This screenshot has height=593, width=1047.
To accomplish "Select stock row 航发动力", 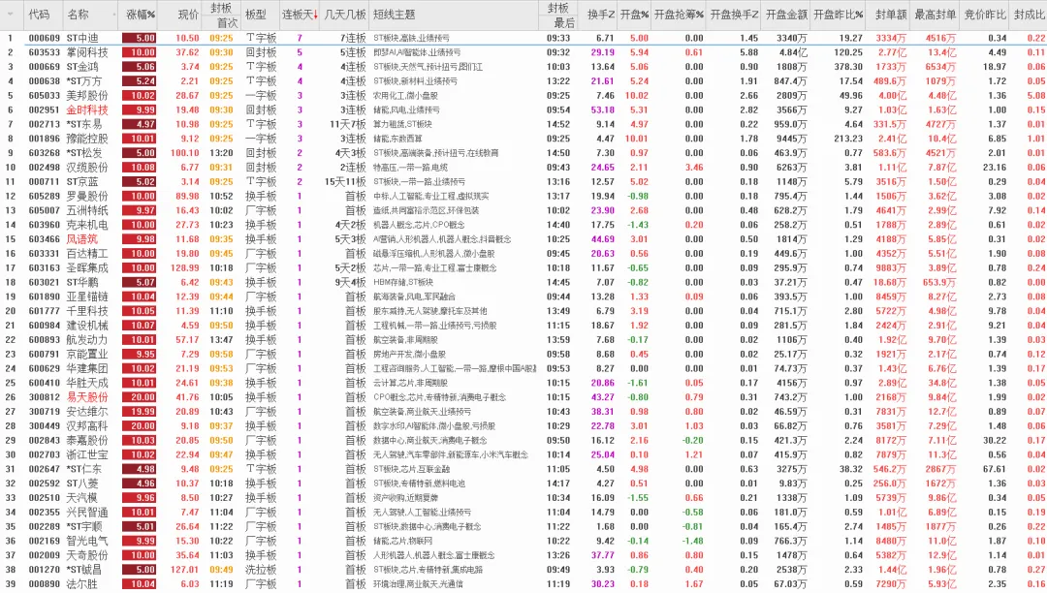I will tap(523, 339).
